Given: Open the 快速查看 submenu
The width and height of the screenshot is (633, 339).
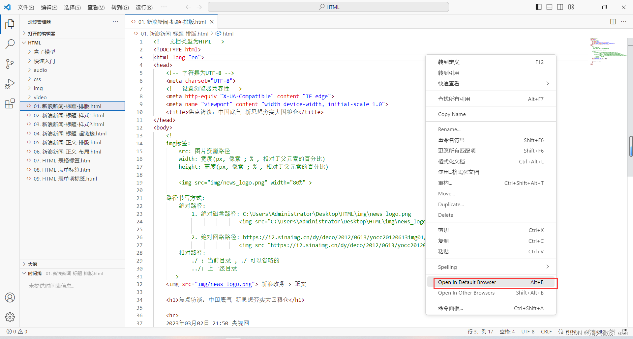Looking at the screenshot, I should 491,83.
